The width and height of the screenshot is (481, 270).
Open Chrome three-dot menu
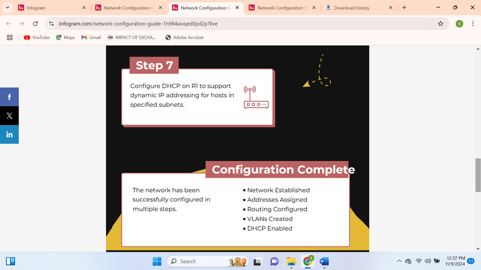(473, 24)
